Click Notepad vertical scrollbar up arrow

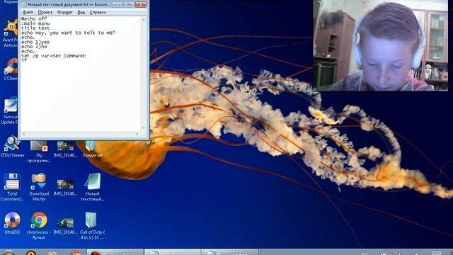pyautogui.click(x=144, y=20)
